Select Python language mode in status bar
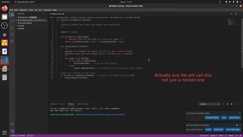 pos(231,135)
